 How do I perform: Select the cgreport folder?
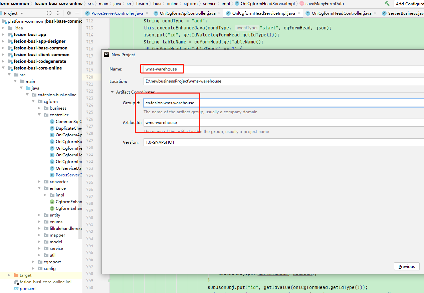point(52,262)
